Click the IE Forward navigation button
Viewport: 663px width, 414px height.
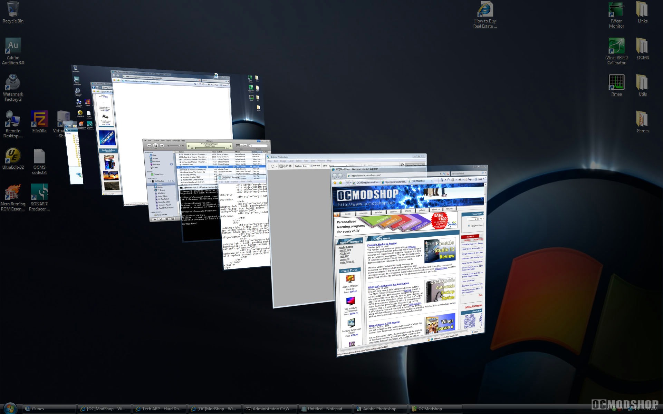[340, 176]
